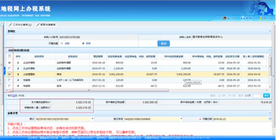276x140 pixels.
Task: Select the 当期 radio button
Action: click(62, 43)
